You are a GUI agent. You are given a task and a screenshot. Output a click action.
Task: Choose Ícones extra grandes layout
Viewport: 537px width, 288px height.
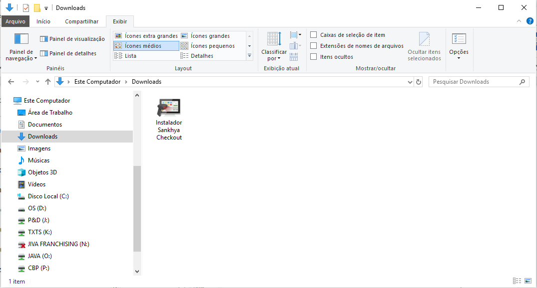click(146, 36)
